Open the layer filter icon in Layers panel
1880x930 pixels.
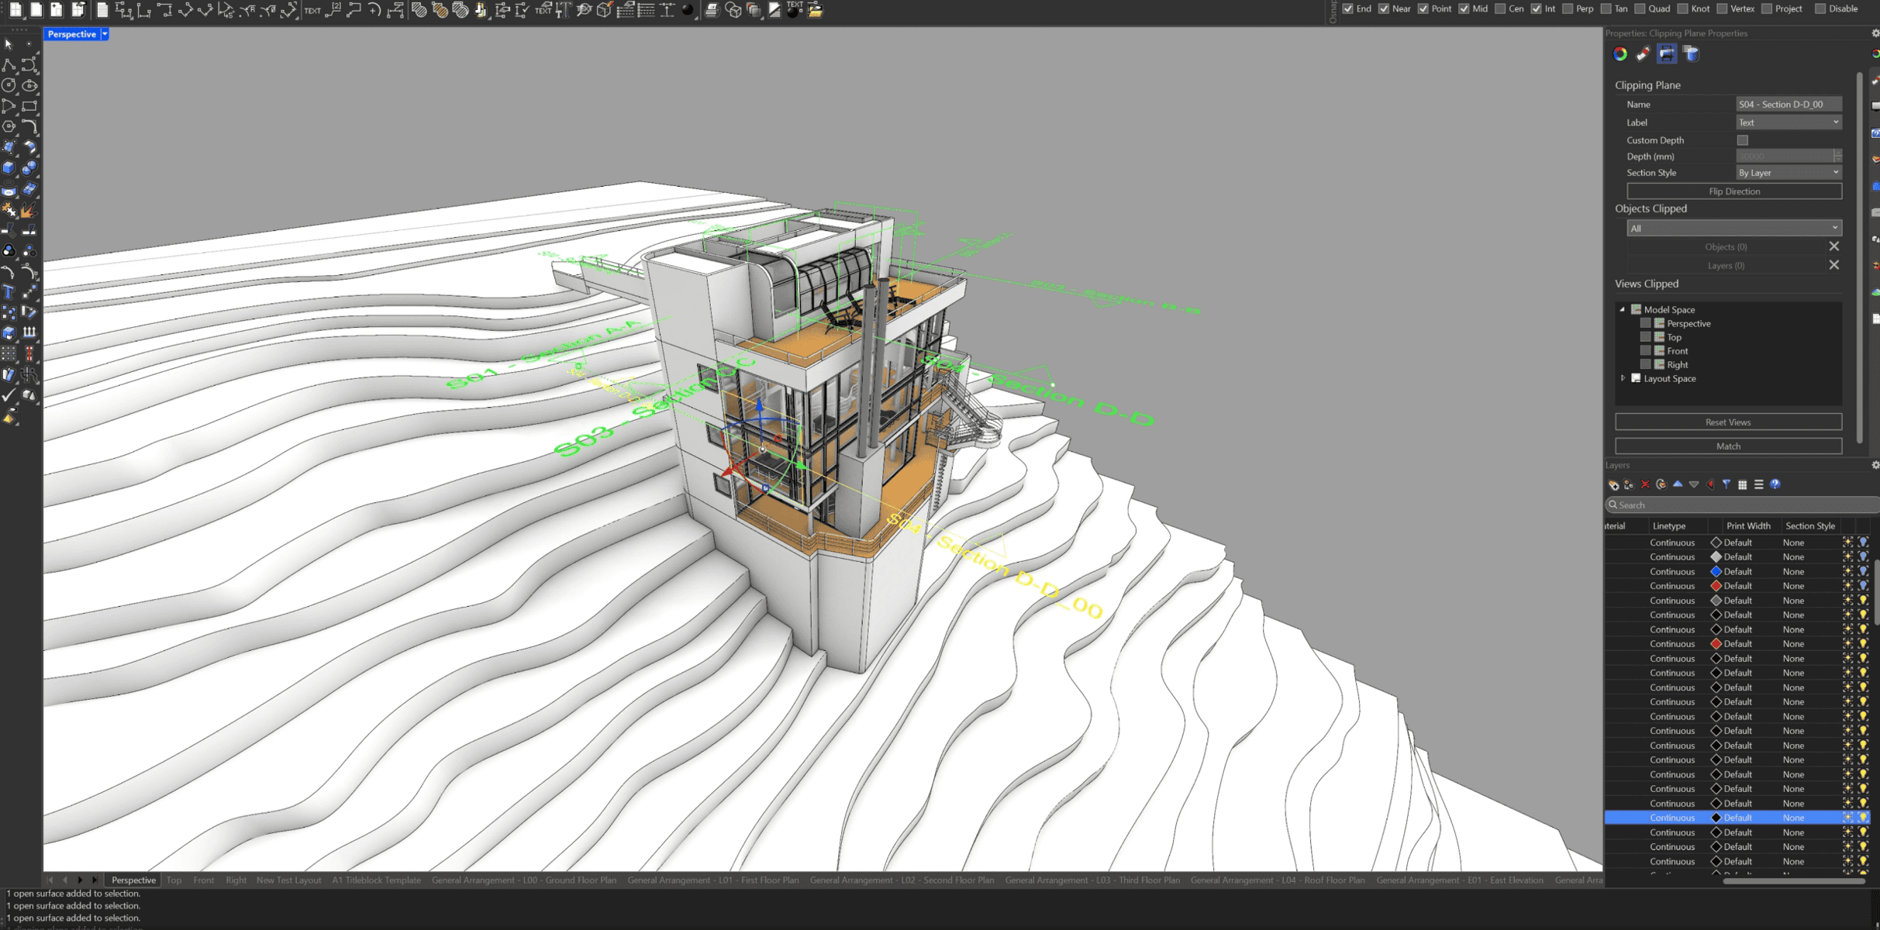pyautogui.click(x=1726, y=484)
